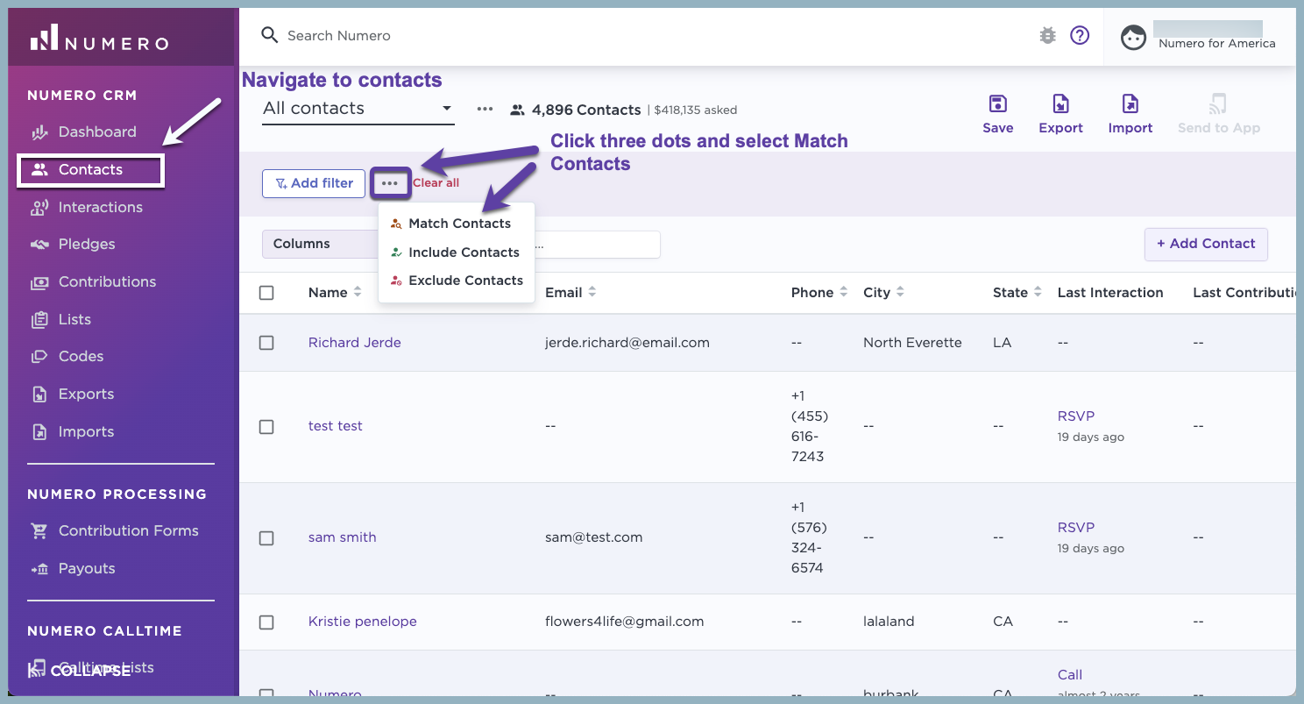This screenshot has width=1304, height=704.
Task: Navigate to Codes section
Action: click(x=67, y=357)
